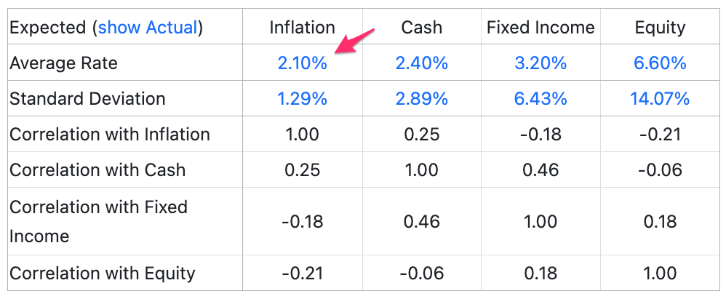
Task: Change Fixed Income standard deviation 6.43%
Action: 540,99
